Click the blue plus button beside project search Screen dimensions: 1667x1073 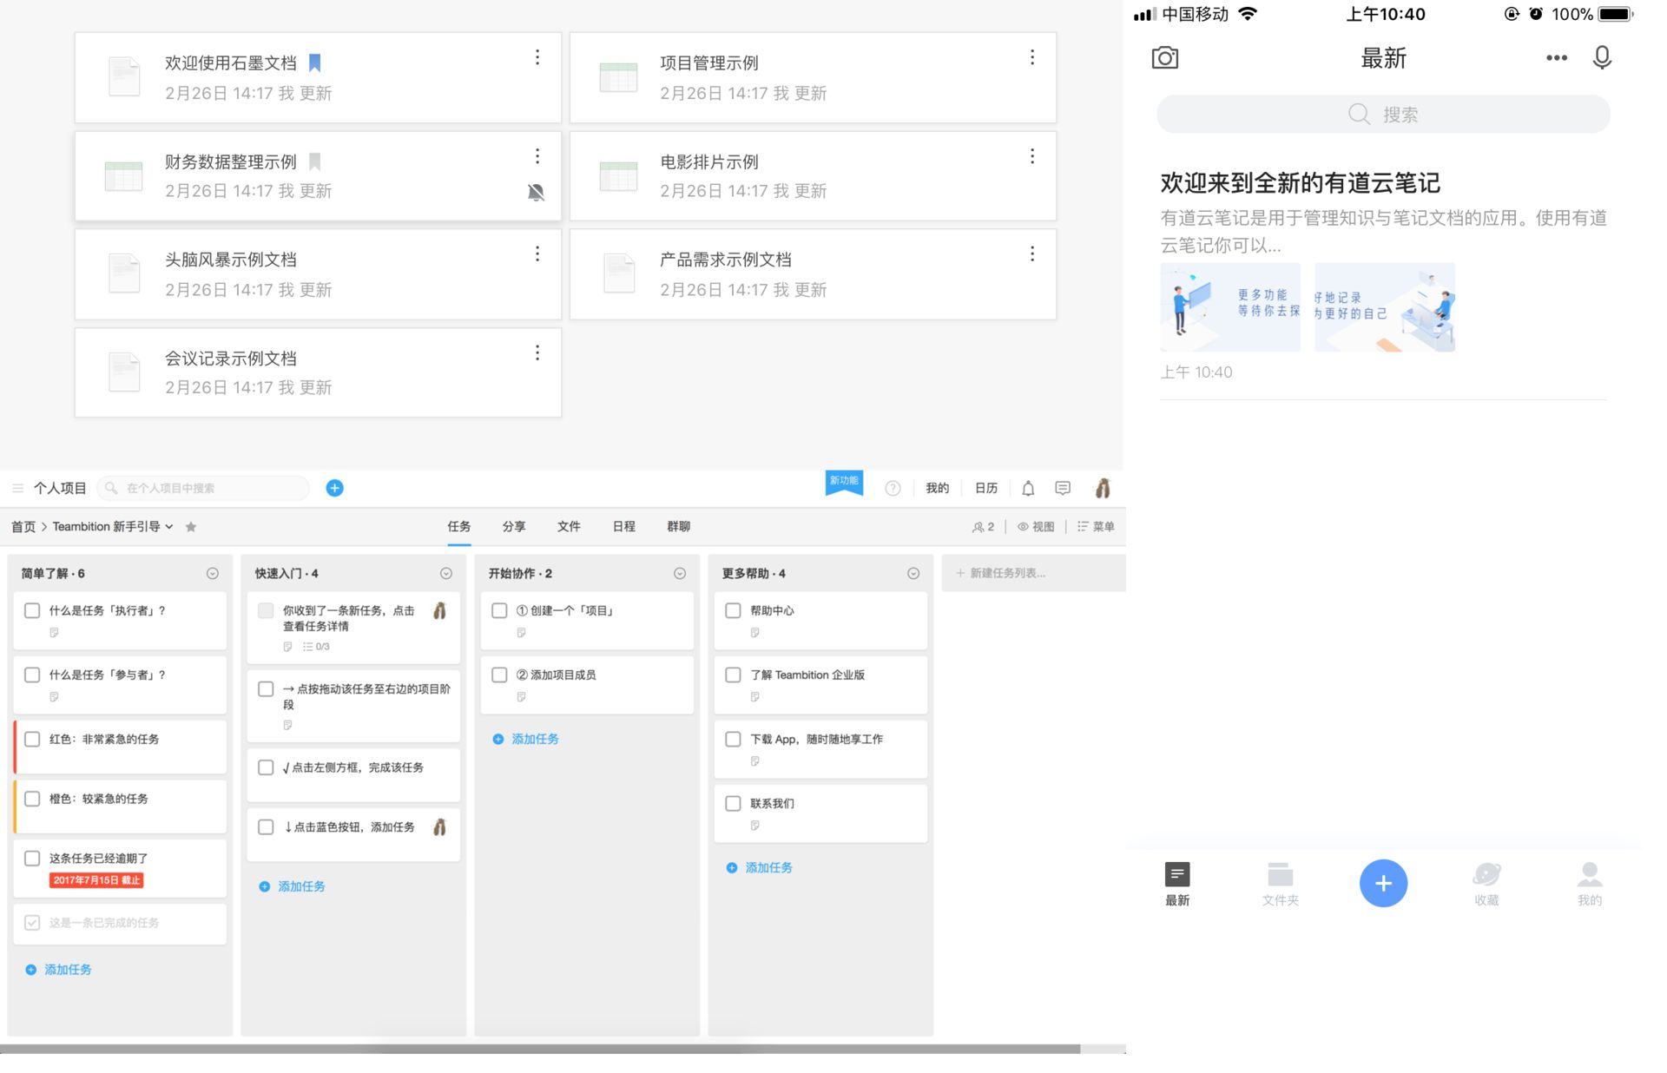tap(334, 488)
